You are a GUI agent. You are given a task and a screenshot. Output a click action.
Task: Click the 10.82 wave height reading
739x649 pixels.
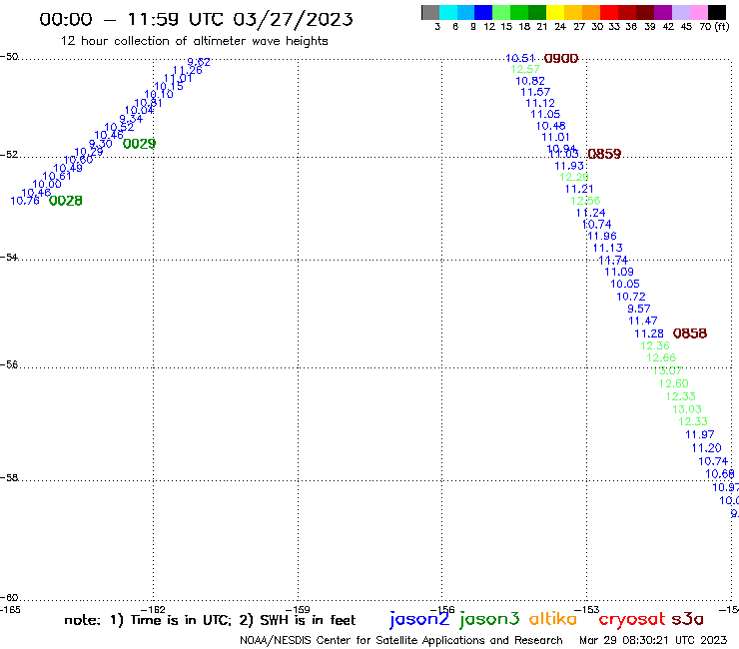tap(530, 81)
